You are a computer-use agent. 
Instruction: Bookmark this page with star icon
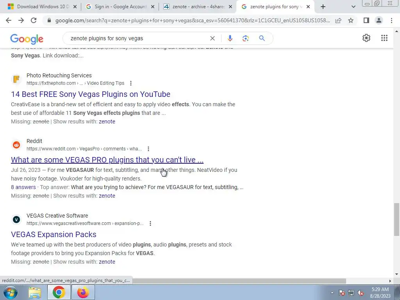click(x=351, y=20)
